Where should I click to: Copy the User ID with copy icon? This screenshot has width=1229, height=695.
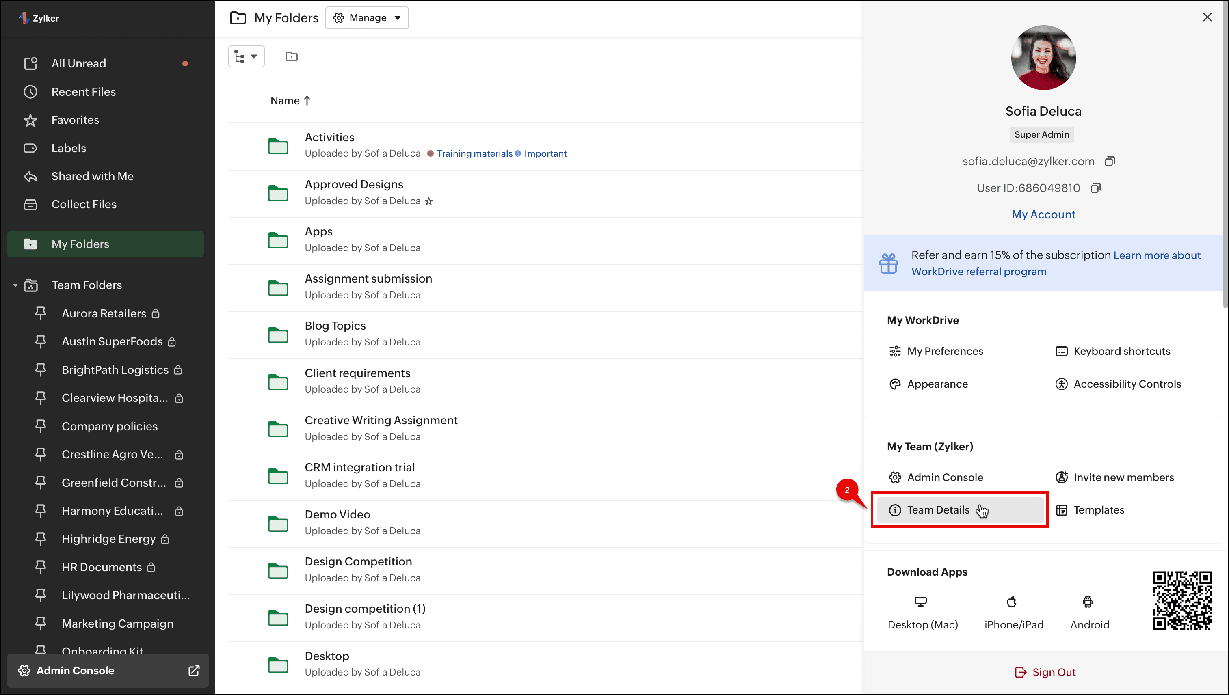1095,188
